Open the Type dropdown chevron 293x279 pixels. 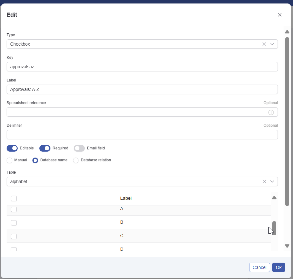[272, 44]
